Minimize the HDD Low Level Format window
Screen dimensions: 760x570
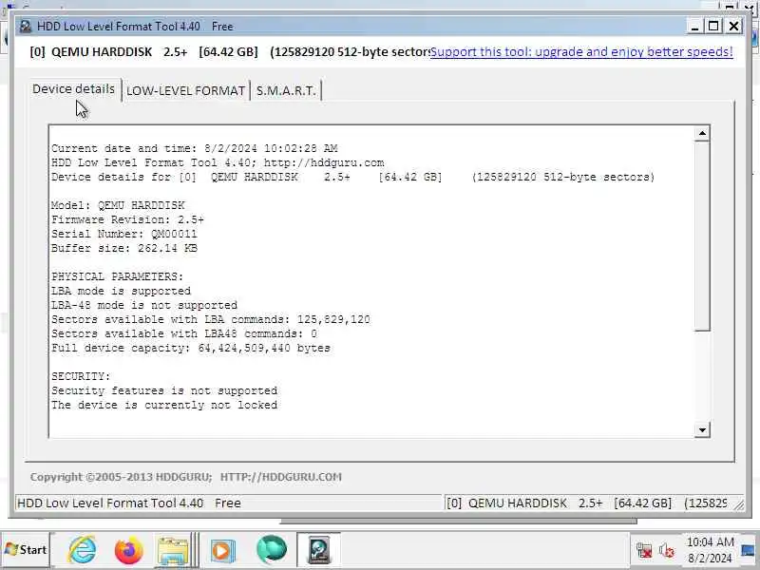(x=694, y=27)
